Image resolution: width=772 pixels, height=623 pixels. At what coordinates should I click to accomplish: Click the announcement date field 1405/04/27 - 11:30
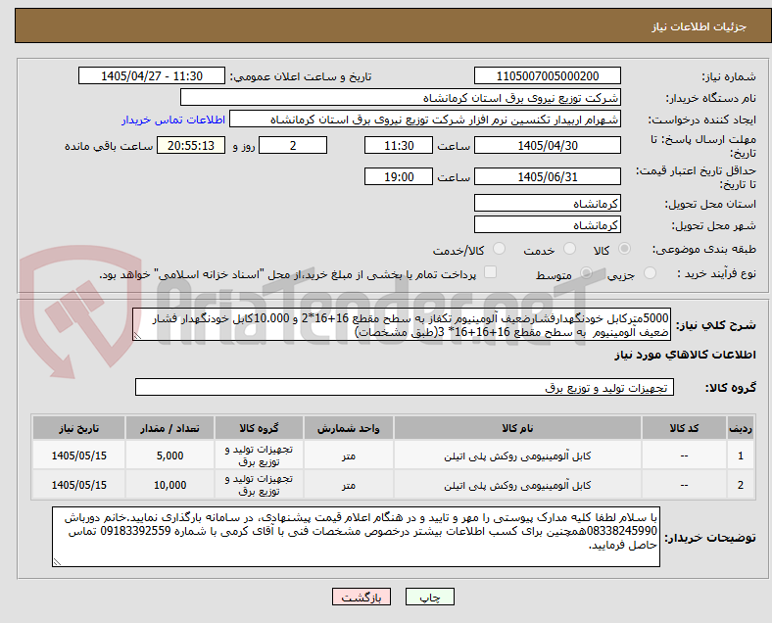pos(152,75)
